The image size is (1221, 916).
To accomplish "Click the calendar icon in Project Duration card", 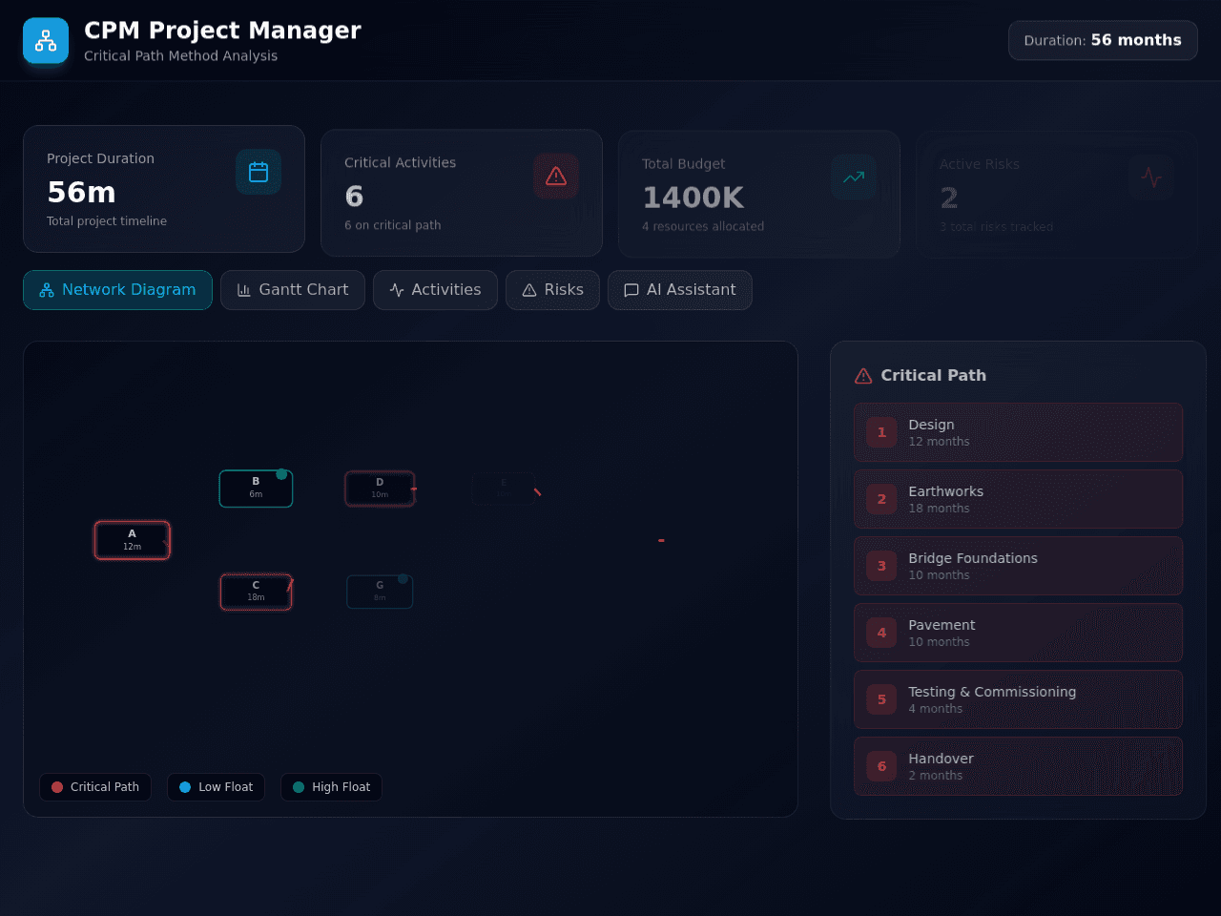I will [x=259, y=172].
